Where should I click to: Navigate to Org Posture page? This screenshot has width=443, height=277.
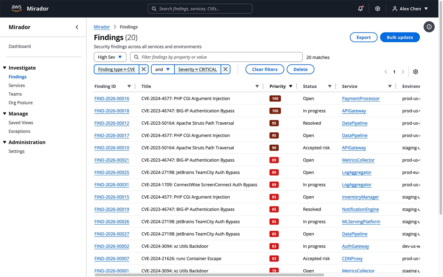[x=21, y=103]
